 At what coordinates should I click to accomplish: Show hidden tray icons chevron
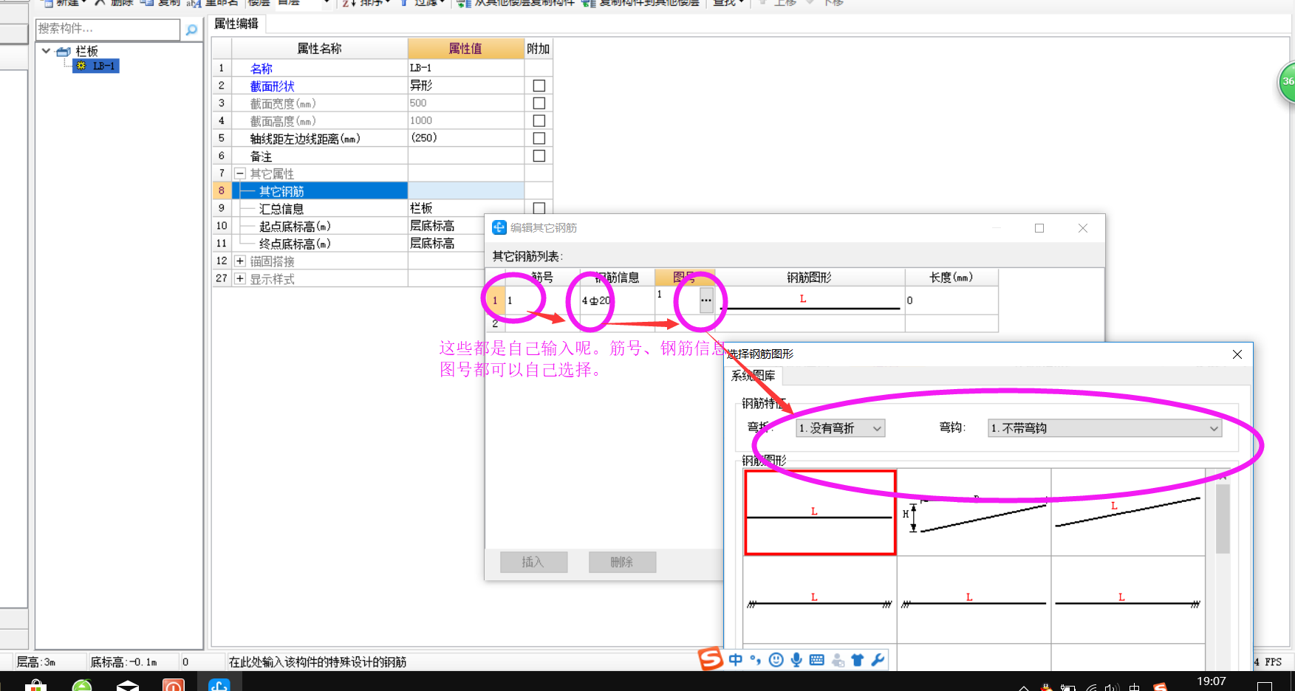(x=1024, y=687)
